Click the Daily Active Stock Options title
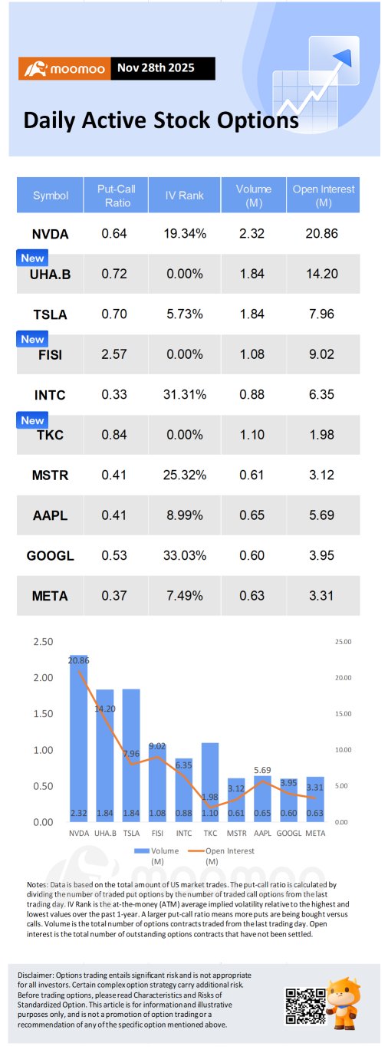 pyautogui.click(x=160, y=120)
